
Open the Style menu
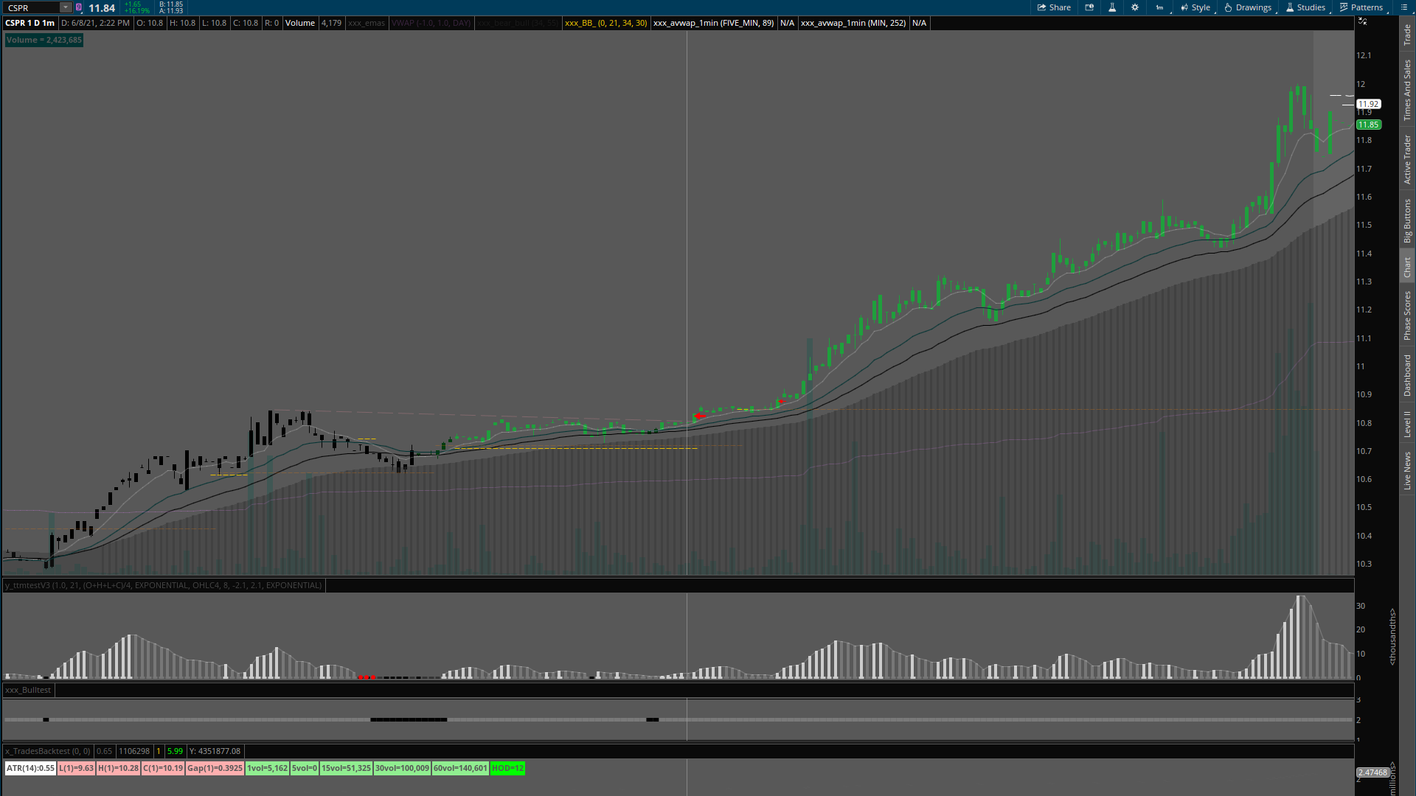(1195, 7)
